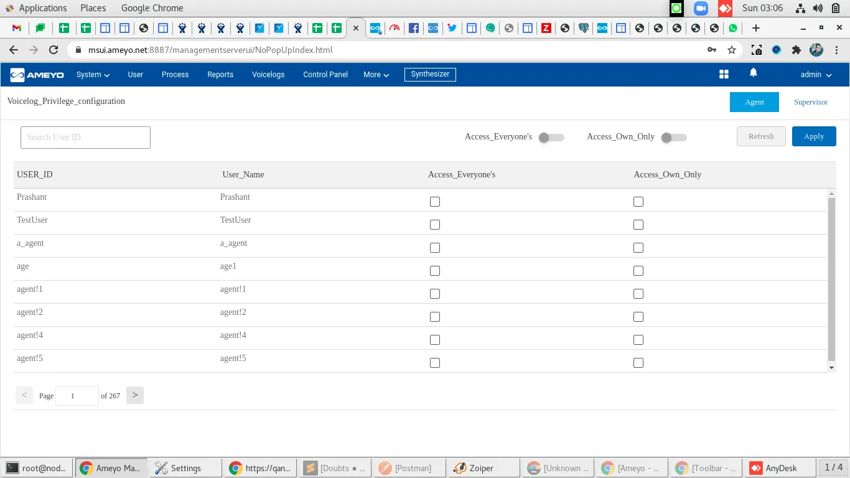The width and height of the screenshot is (850, 478).
Task: Go to next page of users
Action: click(x=135, y=395)
